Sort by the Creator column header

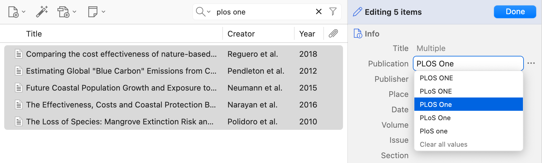click(241, 34)
